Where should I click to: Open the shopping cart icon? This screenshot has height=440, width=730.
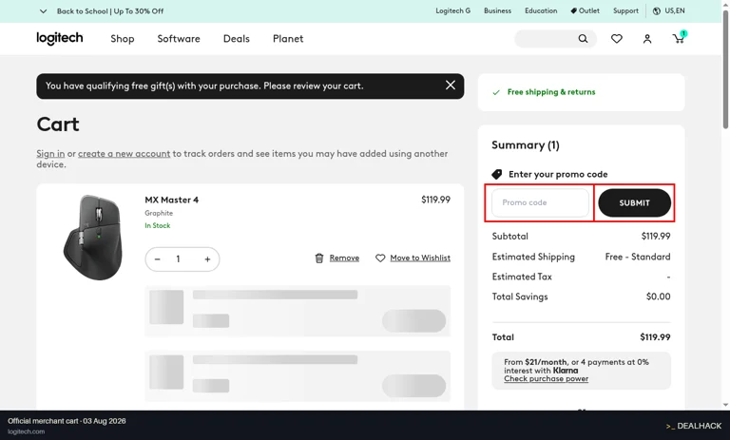679,38
